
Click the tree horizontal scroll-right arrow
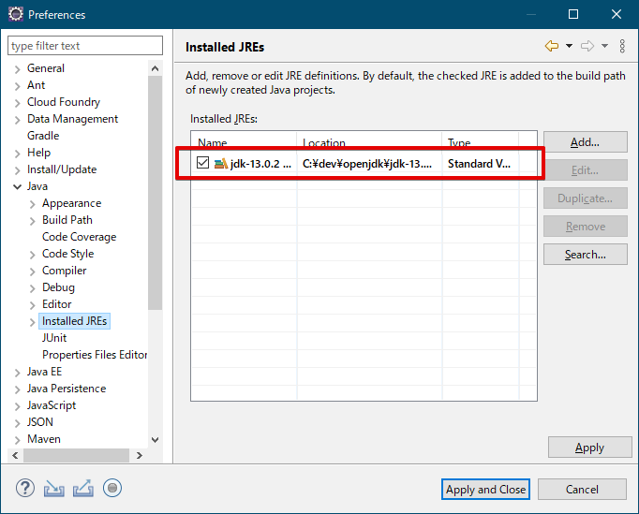(140, 455)
